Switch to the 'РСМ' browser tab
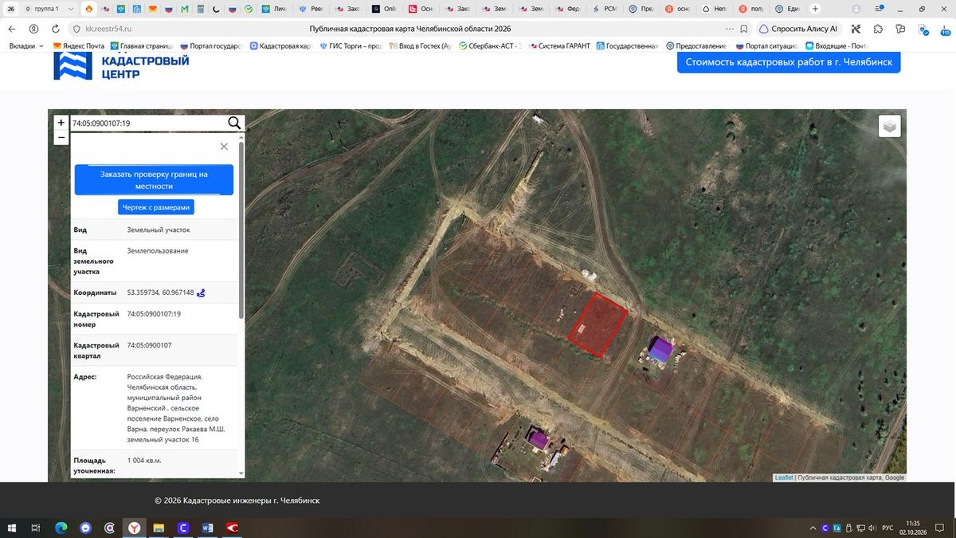956x538 pixels. pos(605,9)
